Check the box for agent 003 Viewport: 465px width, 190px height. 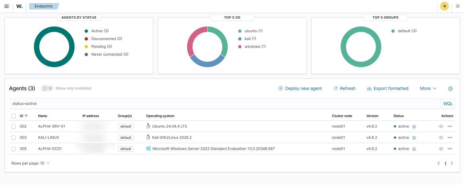click(13, 137)
